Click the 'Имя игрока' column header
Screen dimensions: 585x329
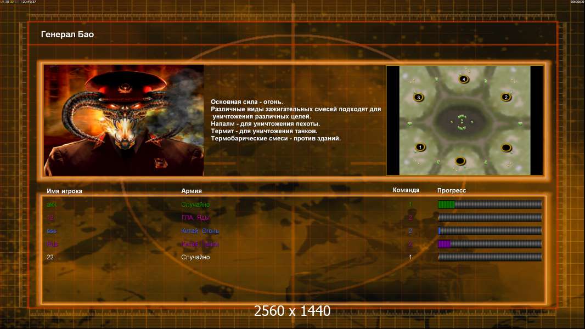(x=64, y=191)
